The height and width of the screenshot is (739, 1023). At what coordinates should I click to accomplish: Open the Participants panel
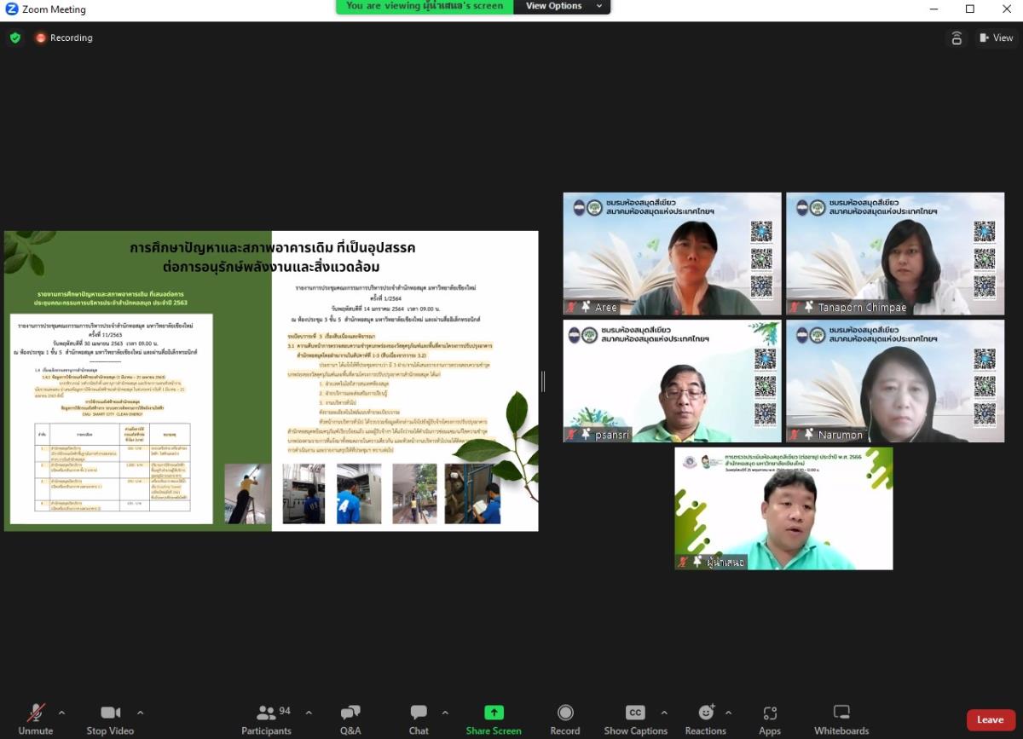click(266, 719)
